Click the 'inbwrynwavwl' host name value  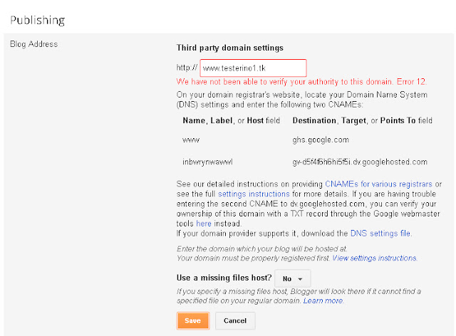pyautogui.click(x=207, y=162)
